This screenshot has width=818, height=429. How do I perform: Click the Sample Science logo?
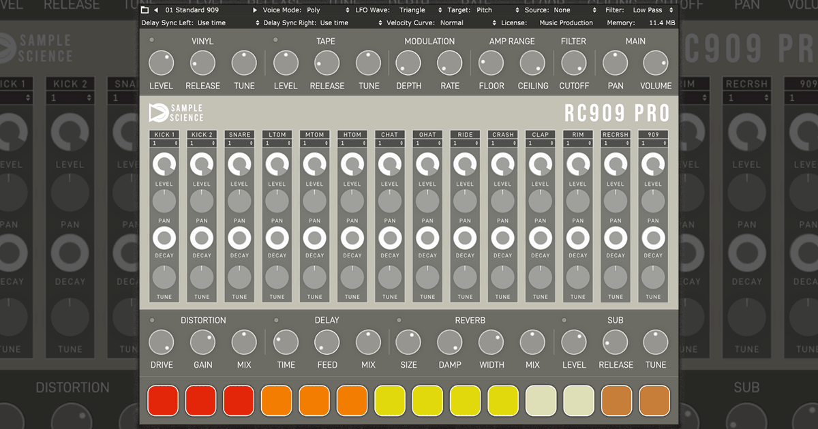[x=176, y=112]
